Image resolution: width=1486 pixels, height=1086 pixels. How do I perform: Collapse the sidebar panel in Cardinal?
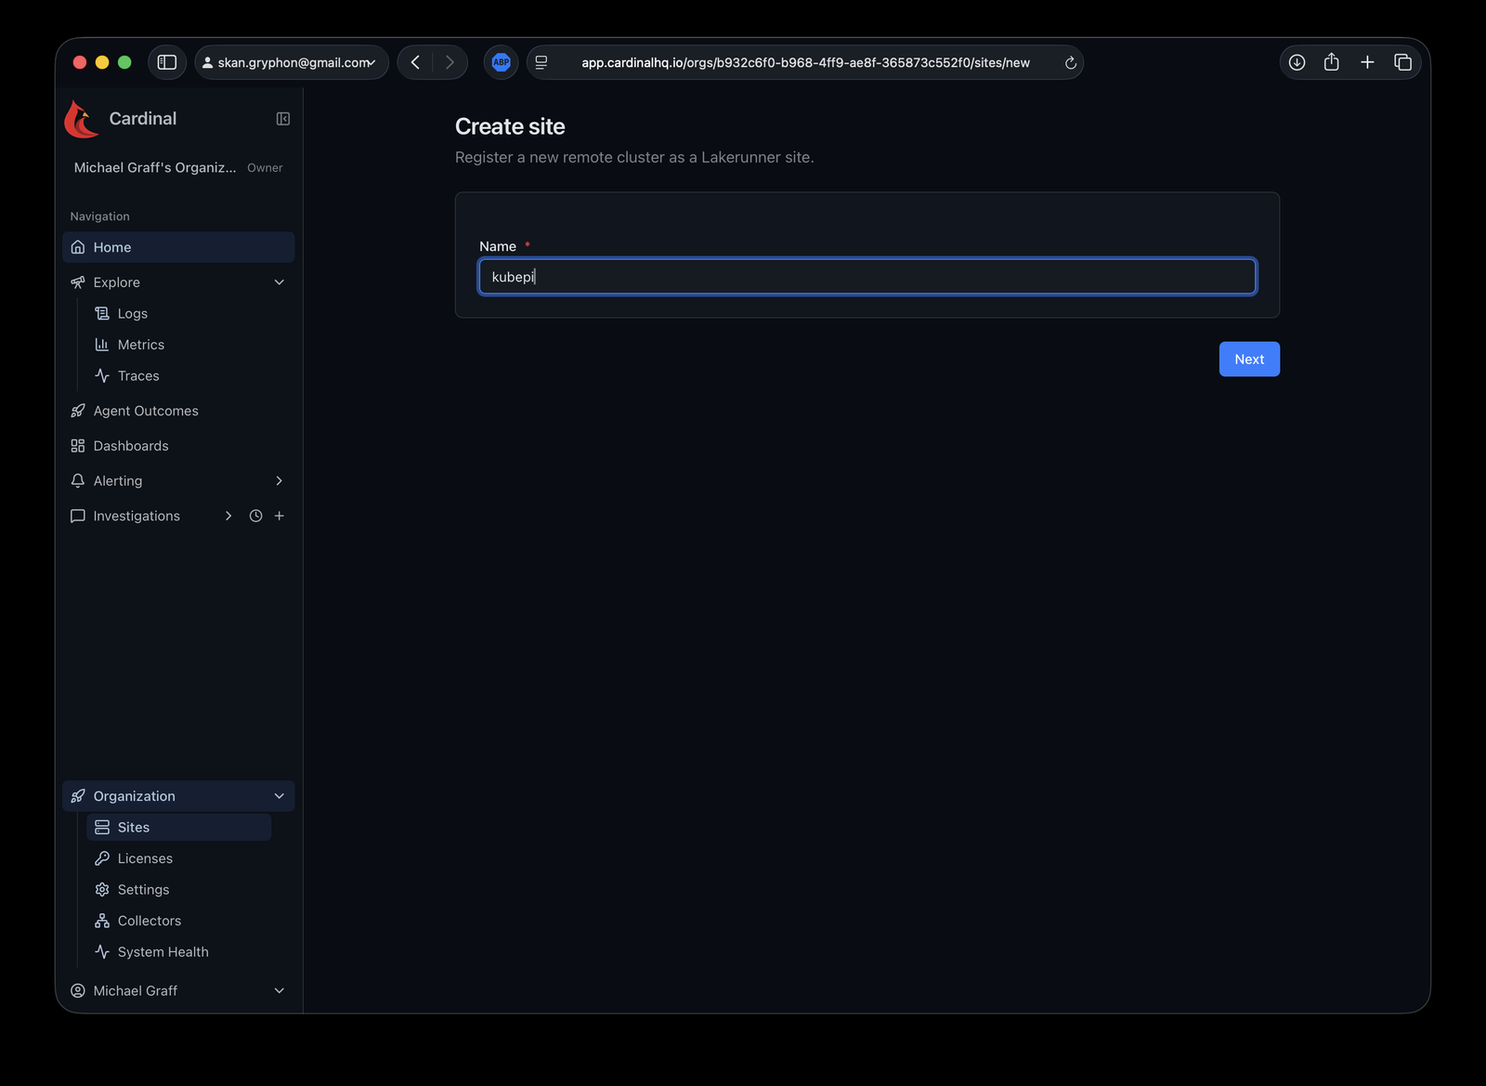[283, 119]
